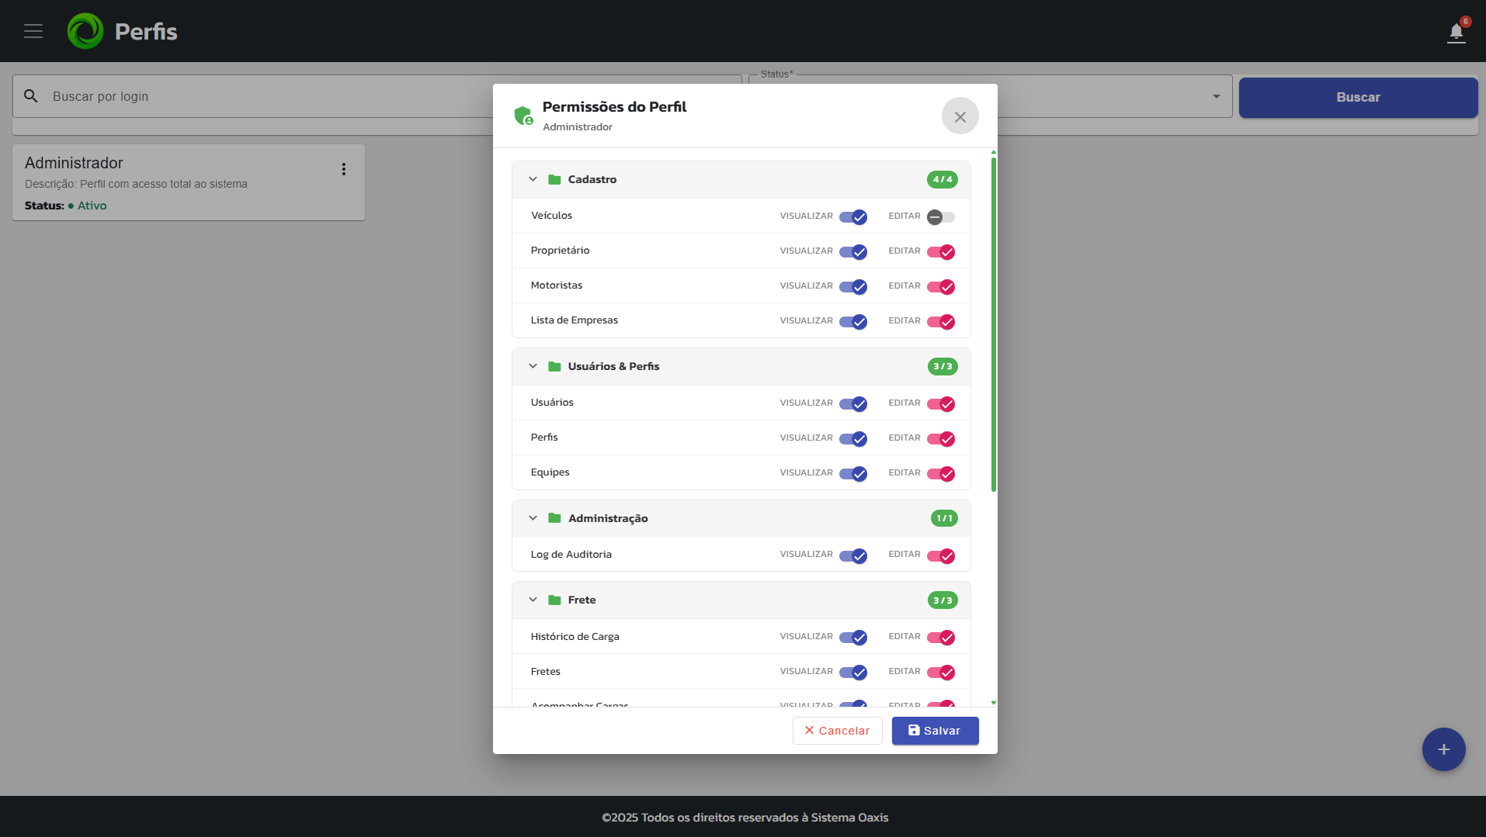Click the dialog's green vertical scrollbar
This screenshot has width=1486, height=837.
coord(994,324)
